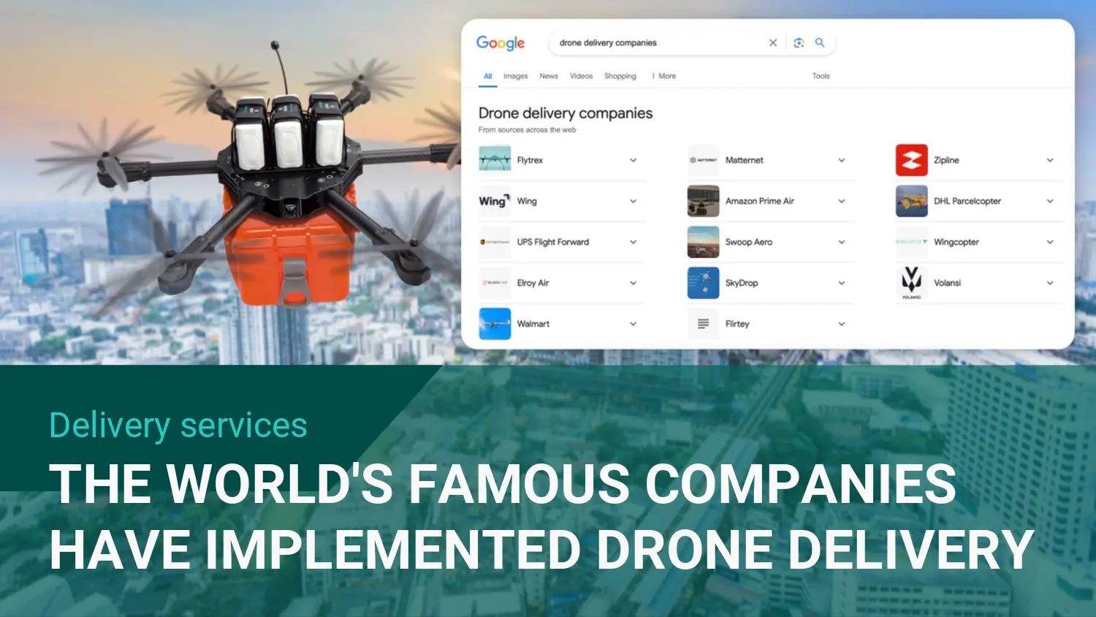Expand the Wingcopter entry chevron
This screenshot has height=617, width=1096.
point(1049,242)
